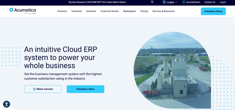Image resolution: width=235 pixels, height=110 pixels.
Task: Click the text about highest customer satisfaction
Action: (63, 76)
